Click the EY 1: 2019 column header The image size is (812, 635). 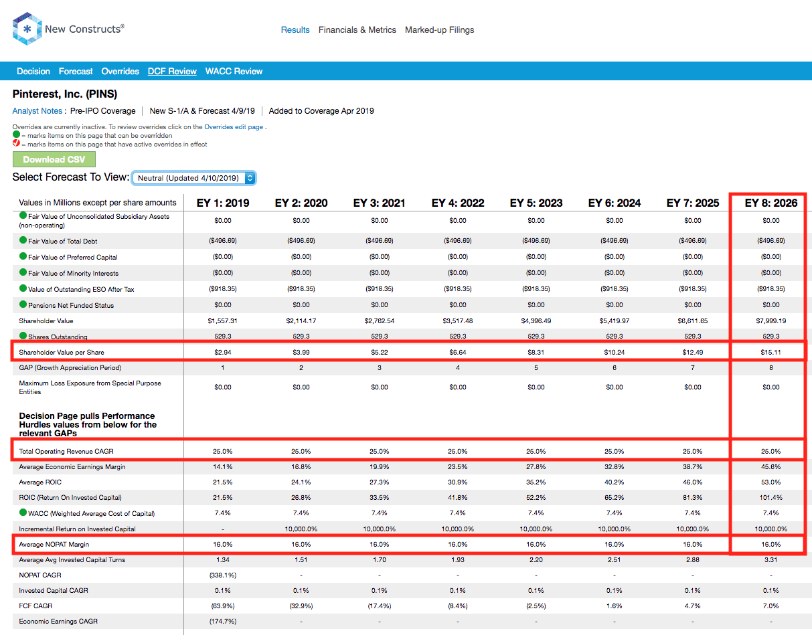coord(223,203)
